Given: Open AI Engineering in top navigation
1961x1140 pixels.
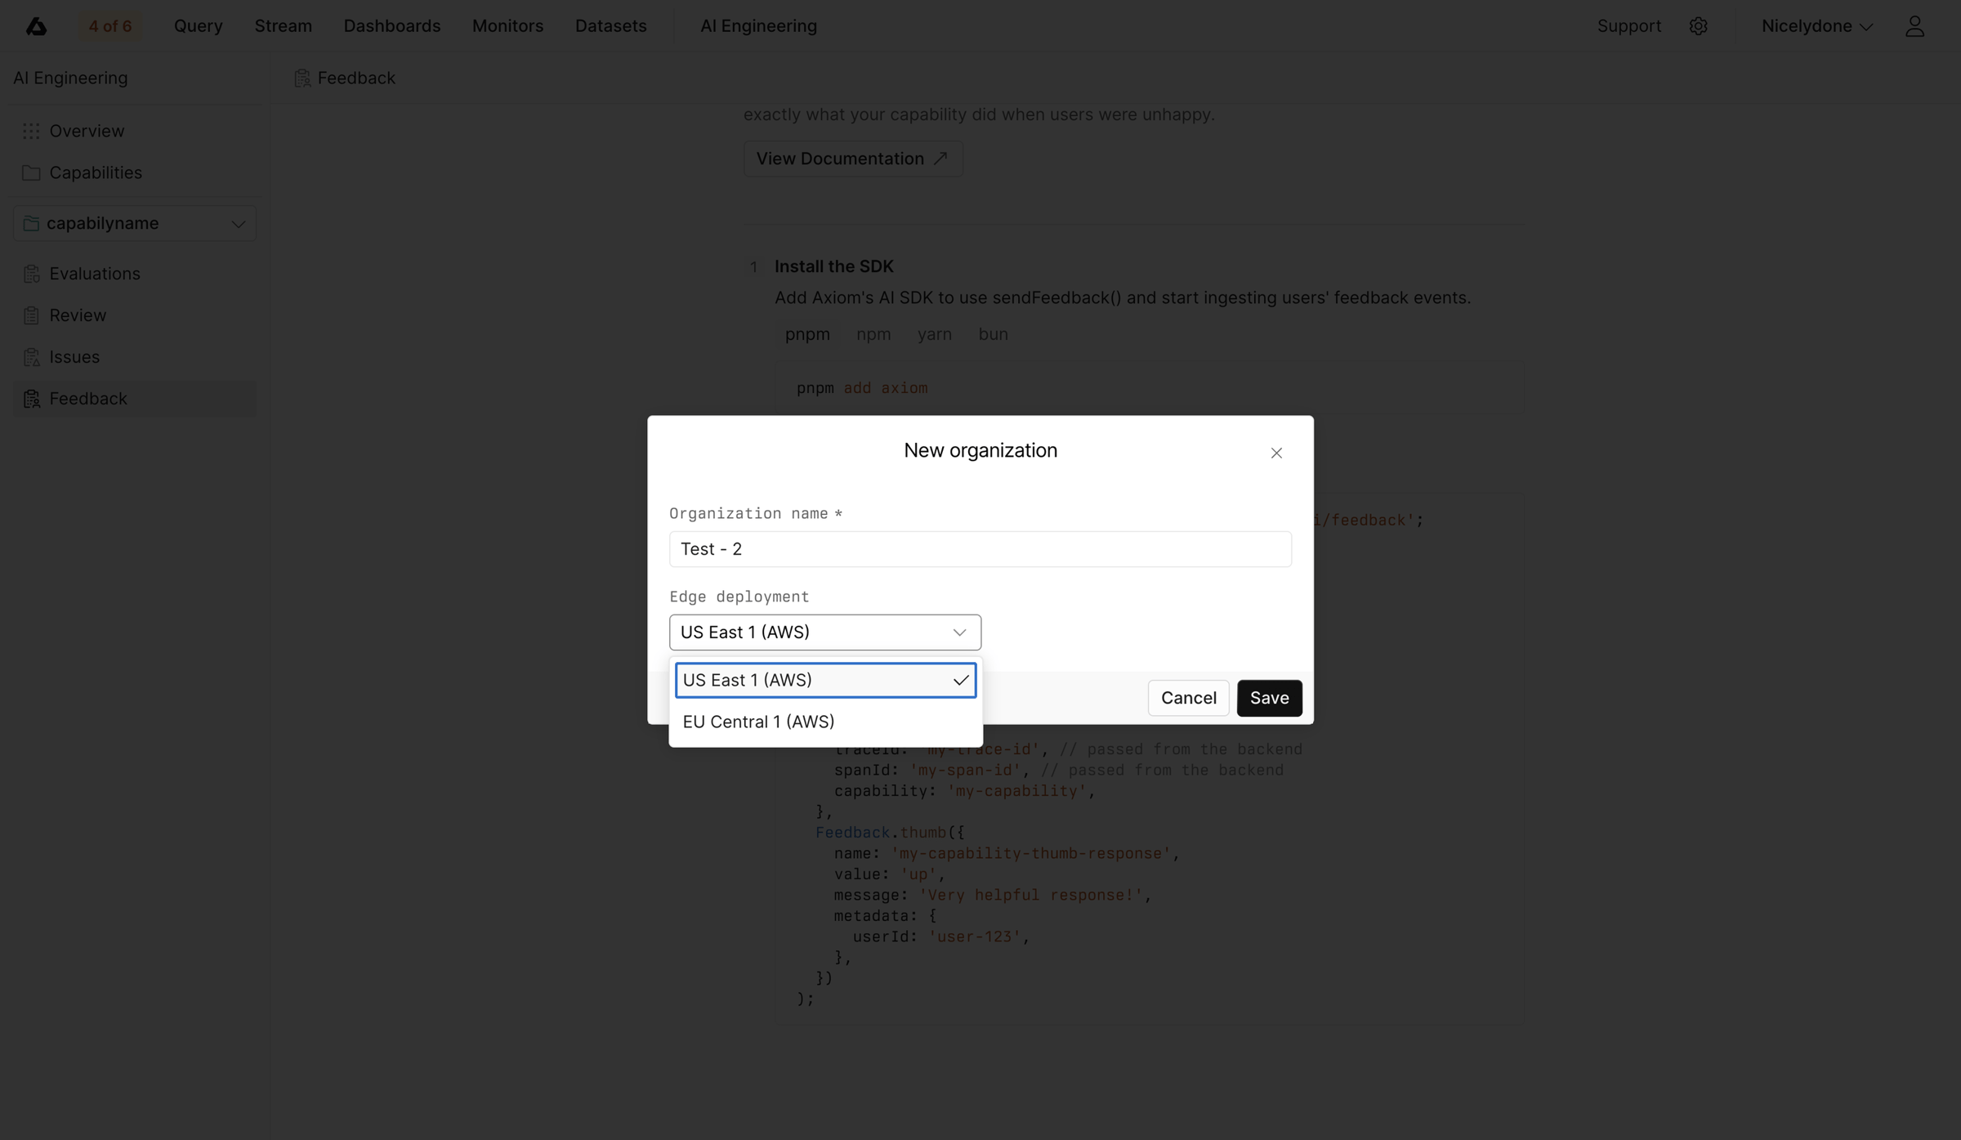Looking at the screenshot, I should (x=758, y=26).
